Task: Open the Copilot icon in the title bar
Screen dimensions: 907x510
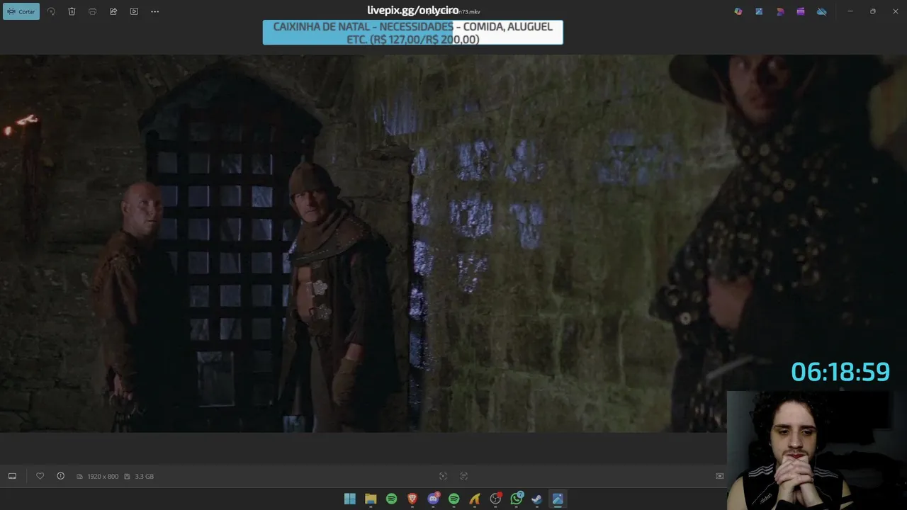Action: tap(738, 11)
